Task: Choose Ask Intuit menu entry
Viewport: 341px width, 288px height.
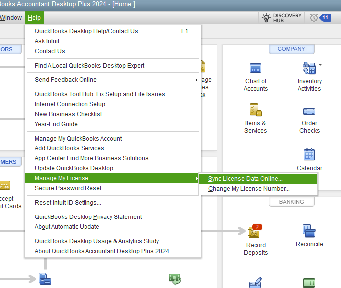Action: (113, 41)
